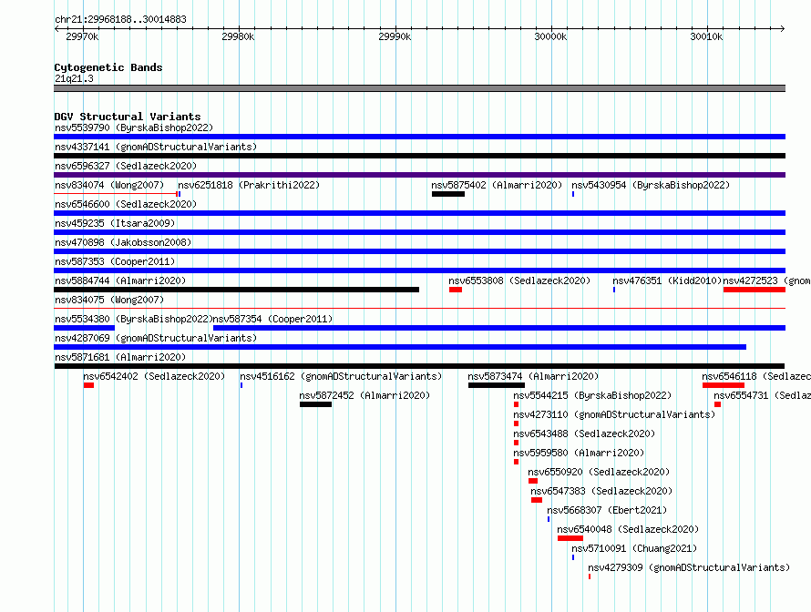Screen dimensions: 811x612
Task: Click the nsv5873474 (Almarri2020) black bar
Action: [x=497, y=385]
